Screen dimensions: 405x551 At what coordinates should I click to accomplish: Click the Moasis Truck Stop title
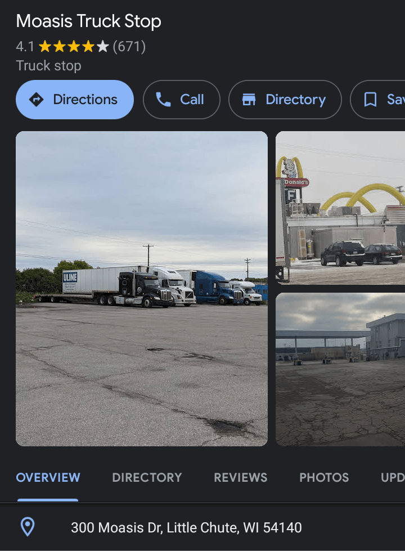(x=89, y=21)
